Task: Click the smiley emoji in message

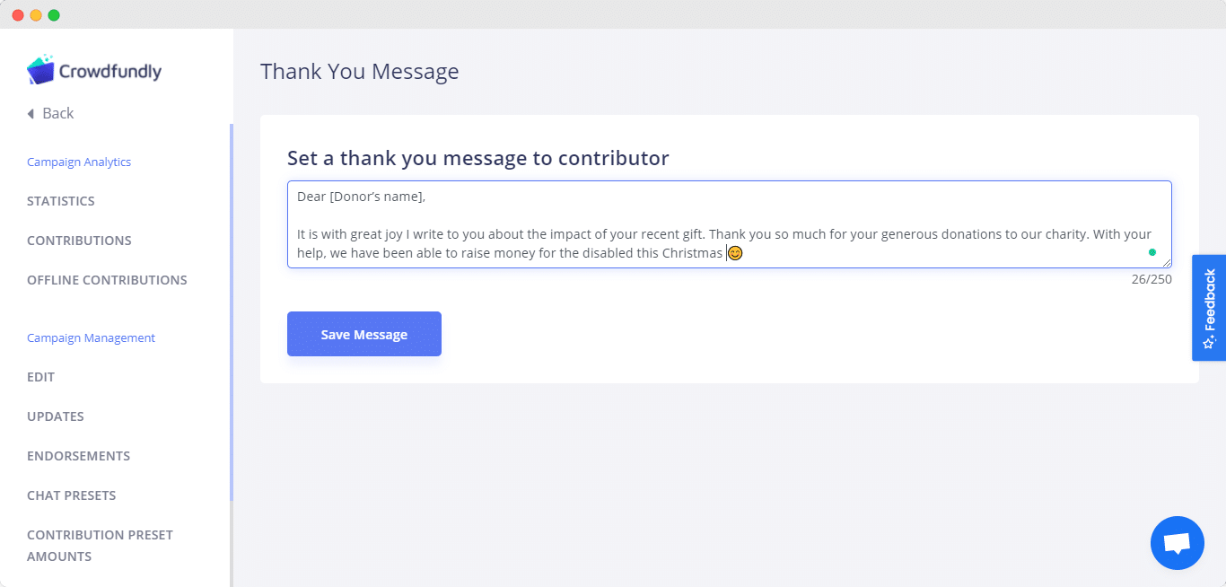Action: tap(735, 253)
